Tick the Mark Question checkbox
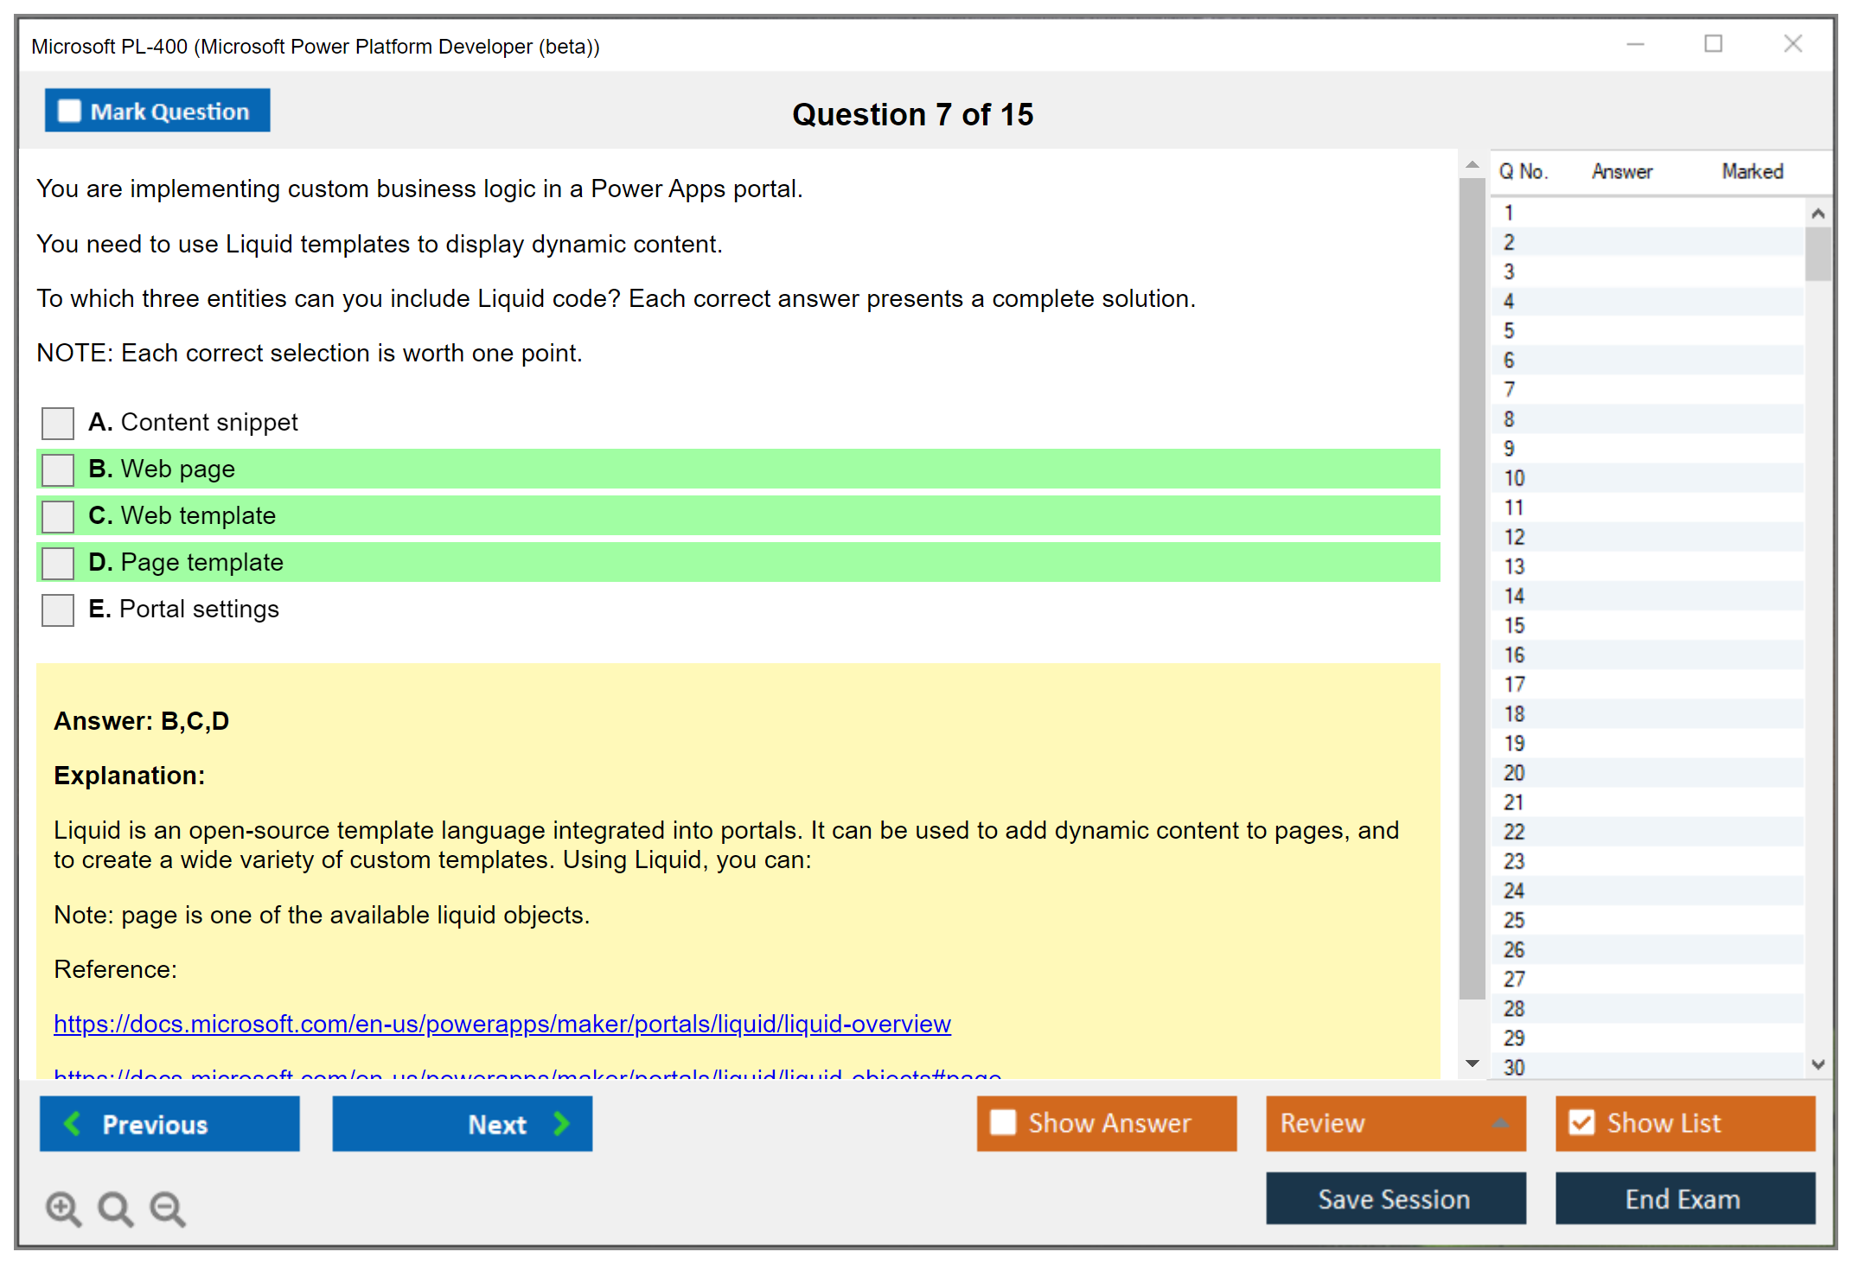Viewport: 1859px width, 1271px height. tap(69, 112)
